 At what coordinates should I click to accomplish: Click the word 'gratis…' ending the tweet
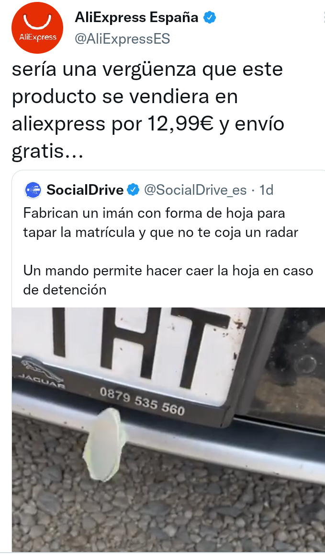coord(48,152)
